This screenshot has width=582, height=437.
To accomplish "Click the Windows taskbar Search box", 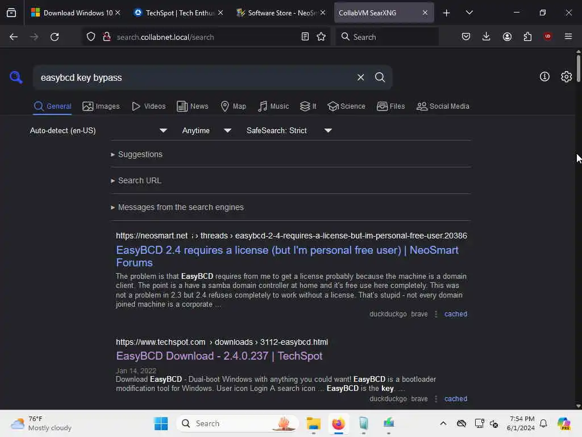I will pyautogui.click(x=238, y=423).
